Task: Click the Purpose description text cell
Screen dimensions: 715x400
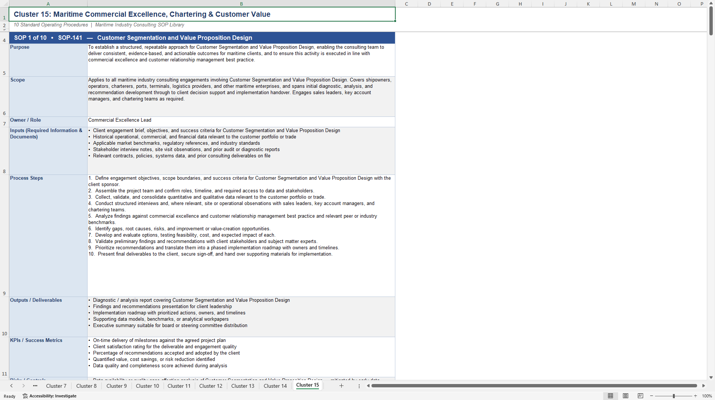Action: 241,60
